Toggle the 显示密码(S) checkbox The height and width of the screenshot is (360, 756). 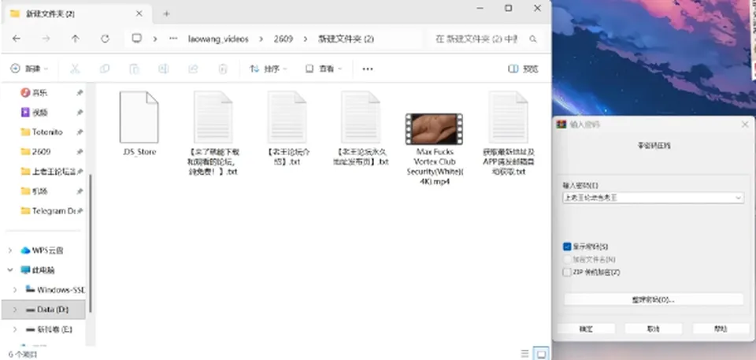coord(567,247)
